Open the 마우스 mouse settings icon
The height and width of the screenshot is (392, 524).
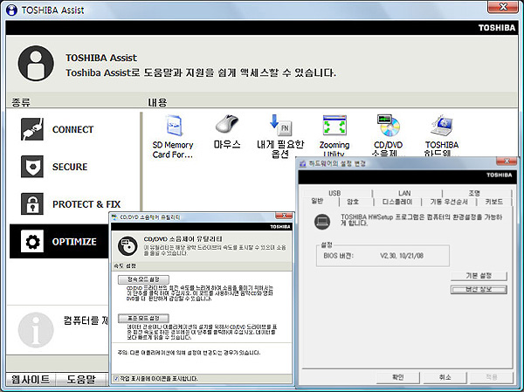(227, 133)
